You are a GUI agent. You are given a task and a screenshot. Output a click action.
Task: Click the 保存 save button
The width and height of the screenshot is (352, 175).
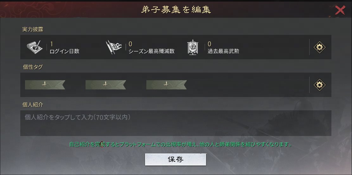pos(175,159)
